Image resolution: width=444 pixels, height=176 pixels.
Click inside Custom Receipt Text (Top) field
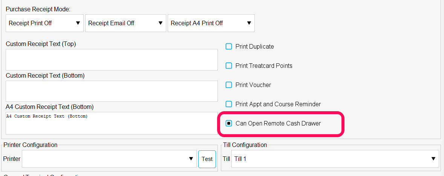tap(112, 60)
